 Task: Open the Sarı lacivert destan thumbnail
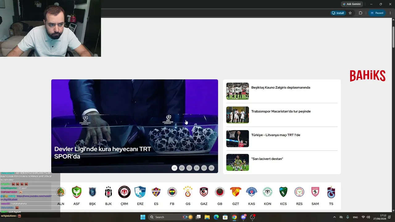tap(238, 162)
